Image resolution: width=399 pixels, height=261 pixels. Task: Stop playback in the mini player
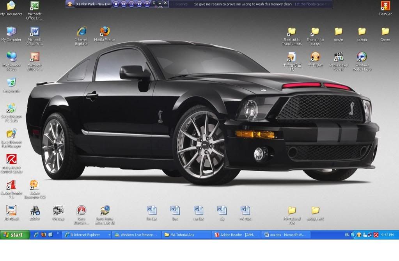[x=116, y=4]
